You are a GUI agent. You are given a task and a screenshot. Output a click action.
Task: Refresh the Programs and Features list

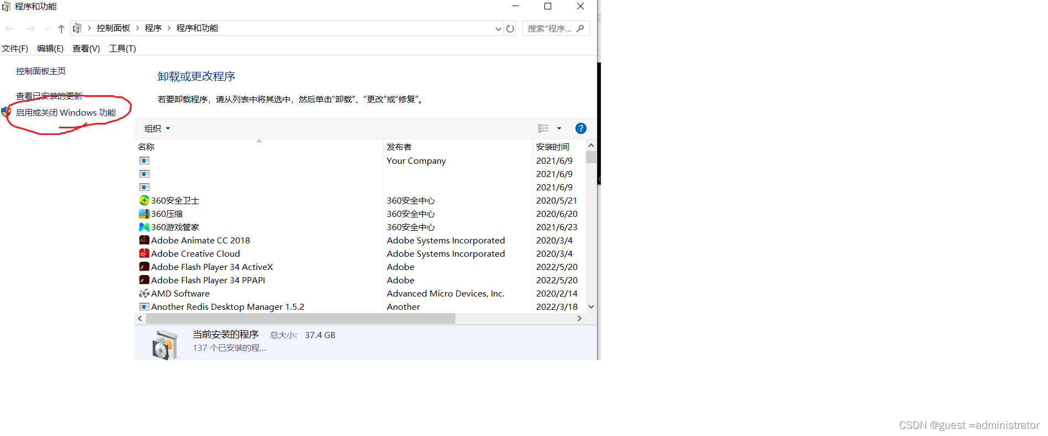(x=510, y=28)
